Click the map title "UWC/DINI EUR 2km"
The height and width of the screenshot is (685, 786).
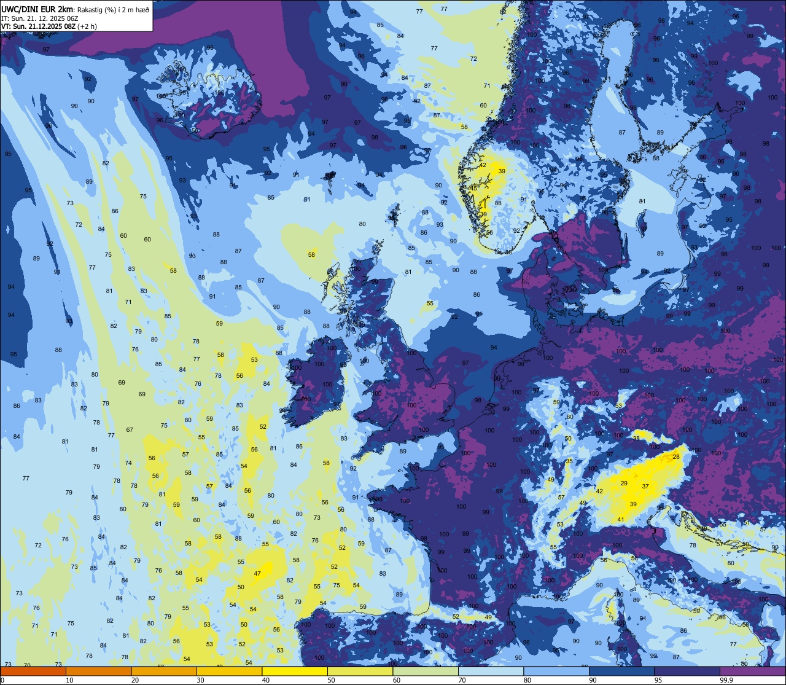[37, 9]
